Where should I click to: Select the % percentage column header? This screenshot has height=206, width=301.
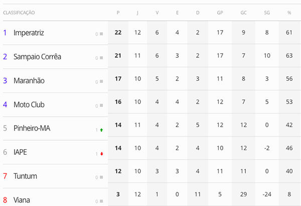[x=289, y=13]
